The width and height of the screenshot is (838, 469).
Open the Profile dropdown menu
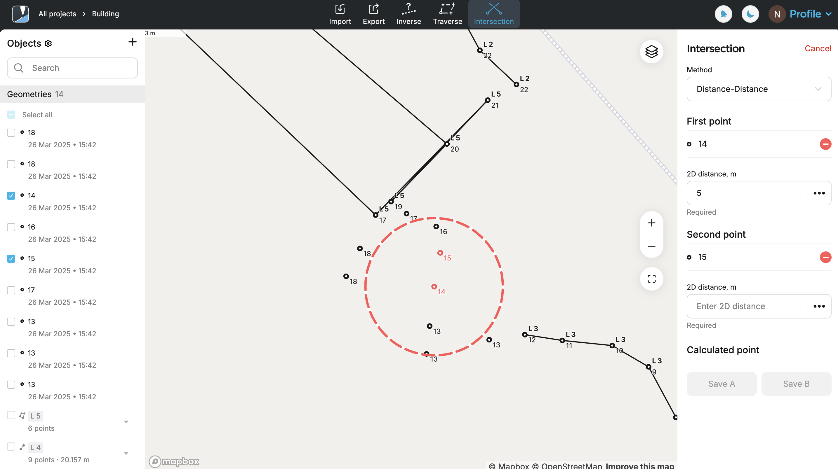coord(810,14)
